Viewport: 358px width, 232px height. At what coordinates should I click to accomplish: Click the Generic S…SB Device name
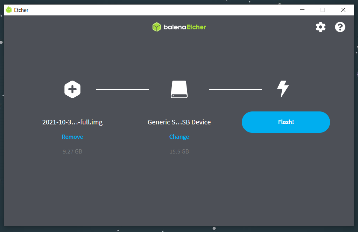[179, 122]
